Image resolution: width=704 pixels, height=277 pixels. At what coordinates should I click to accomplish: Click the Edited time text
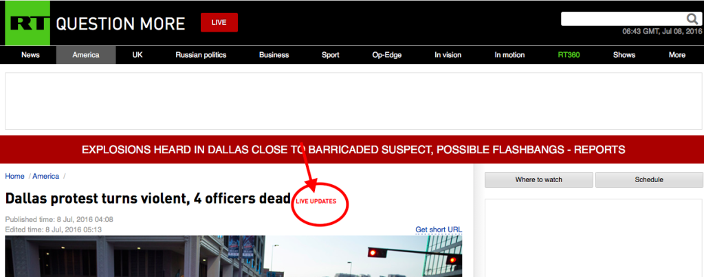54,230
